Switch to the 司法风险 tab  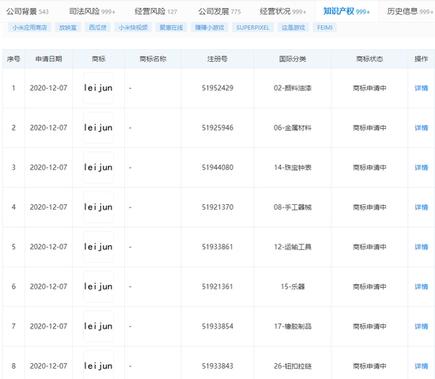[92, 11]
